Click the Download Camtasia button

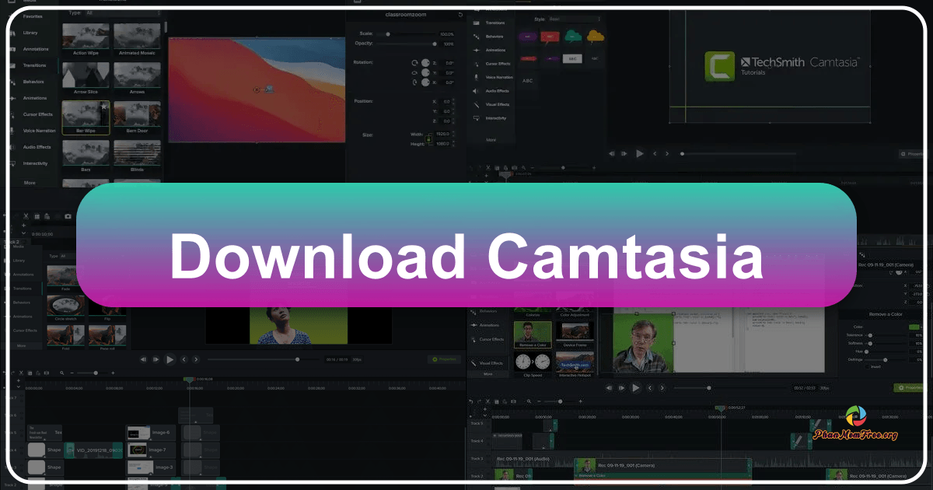(466, 257)
